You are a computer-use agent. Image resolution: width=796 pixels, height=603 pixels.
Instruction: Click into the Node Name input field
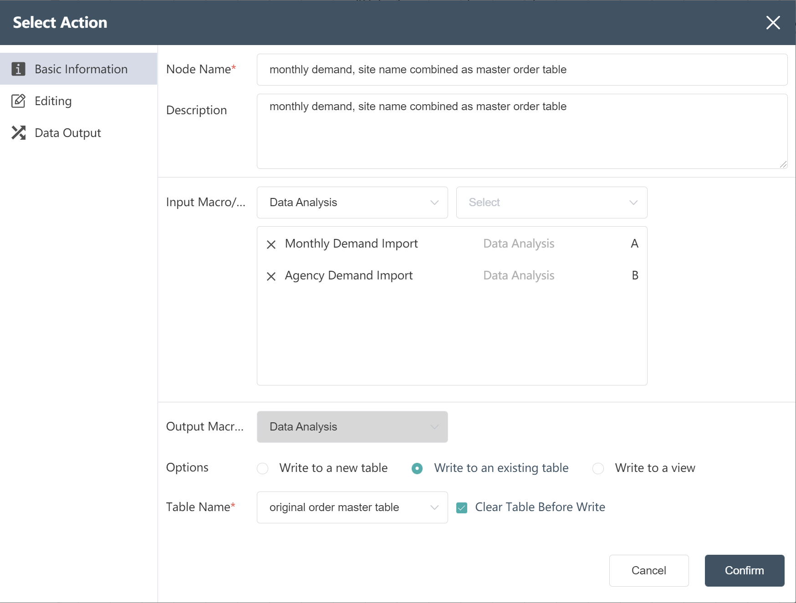point(522,70)
